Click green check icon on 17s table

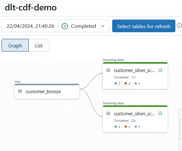(160, 70)
